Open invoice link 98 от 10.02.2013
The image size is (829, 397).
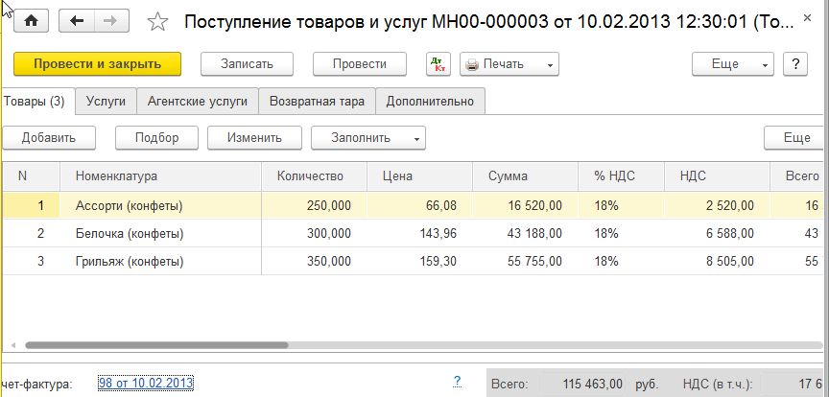(x=146, y=383)
